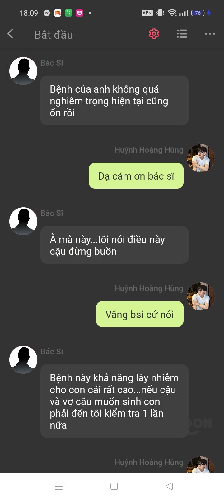This screenshot has width=224, height=500.
Task: Tap the VPN indicator in the status bar
Action: click(x=147, y=13)
